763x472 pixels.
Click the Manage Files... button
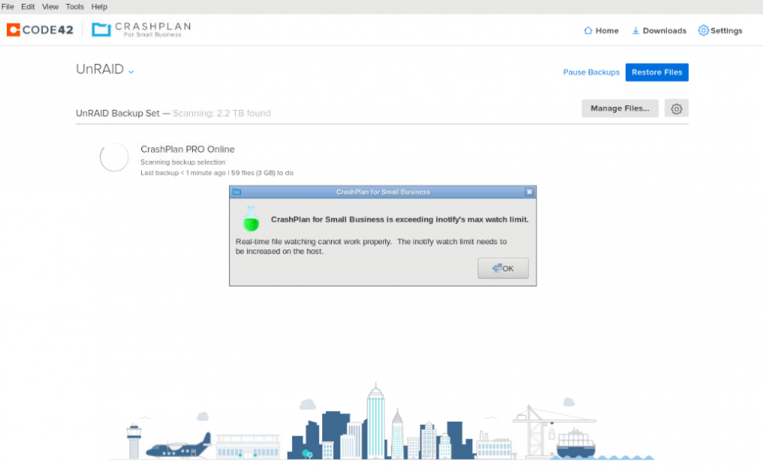coord(620,108)
